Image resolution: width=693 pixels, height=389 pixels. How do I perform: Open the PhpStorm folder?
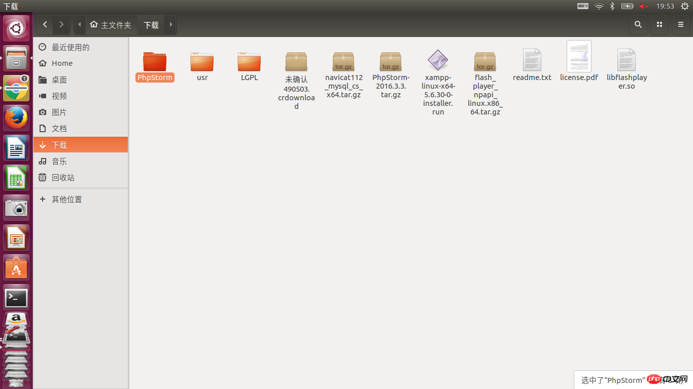pyautogui.click(x=155, y=61)
